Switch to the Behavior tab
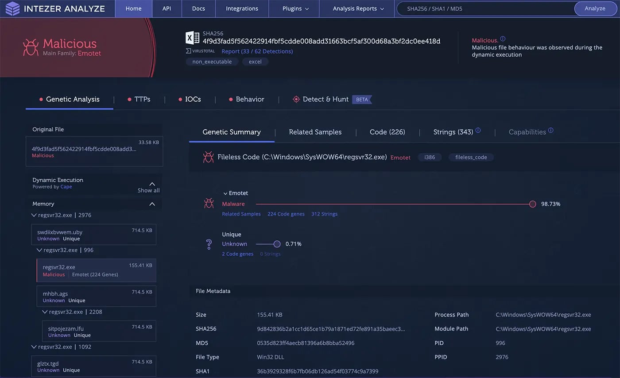The image size is (620, 378). [x=247, y=99]
